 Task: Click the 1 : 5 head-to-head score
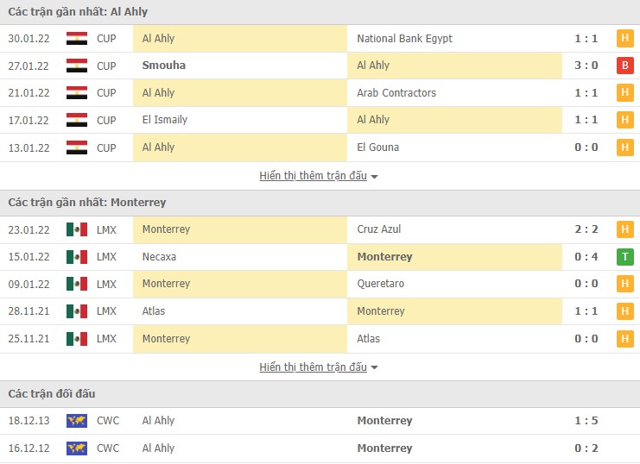(586, 421)
